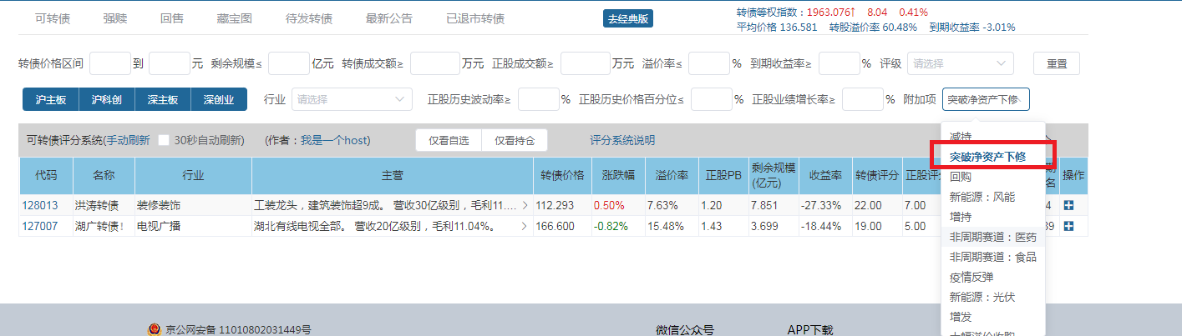This screenshot has height=336, width=1182.
Task: Expand 主营 details arrow for 湖广转债
Action: tap(525, 226)
